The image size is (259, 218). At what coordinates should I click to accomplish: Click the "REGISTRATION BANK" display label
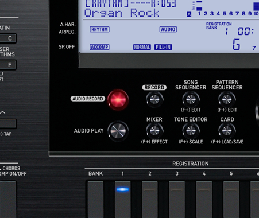[219, 26]
